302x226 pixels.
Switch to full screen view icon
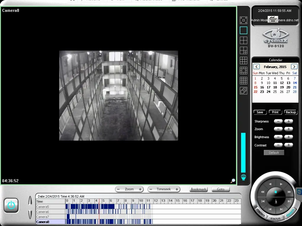click(x=243, y=20)
